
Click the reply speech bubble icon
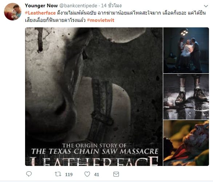pos(29,174)
